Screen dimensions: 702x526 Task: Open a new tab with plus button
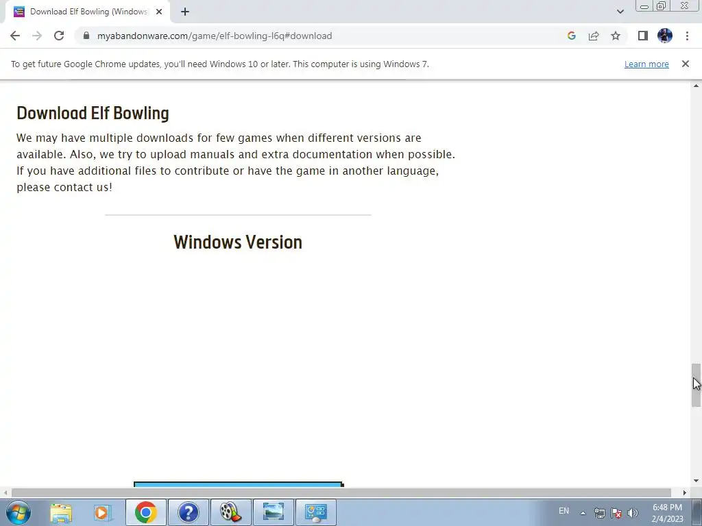point(185,12)
